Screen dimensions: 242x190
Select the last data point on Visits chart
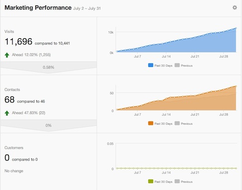point(236,28)
